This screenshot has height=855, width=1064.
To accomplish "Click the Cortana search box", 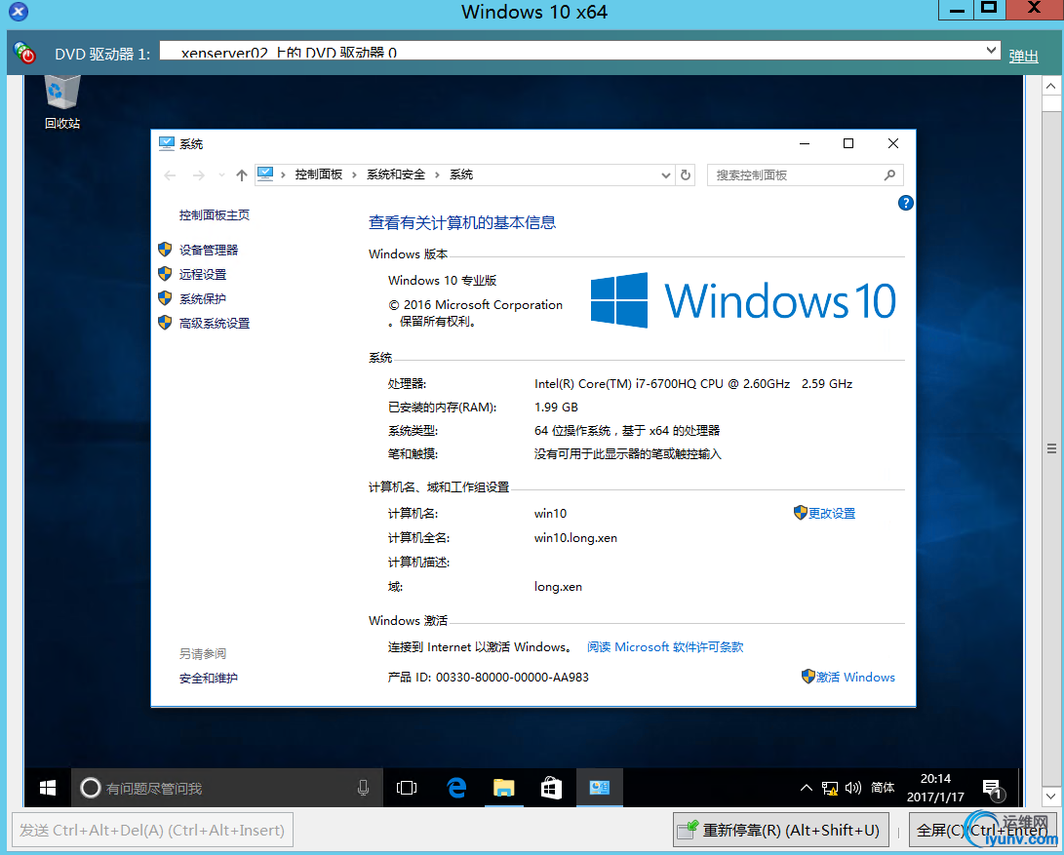I will click(x=227, y=787).
